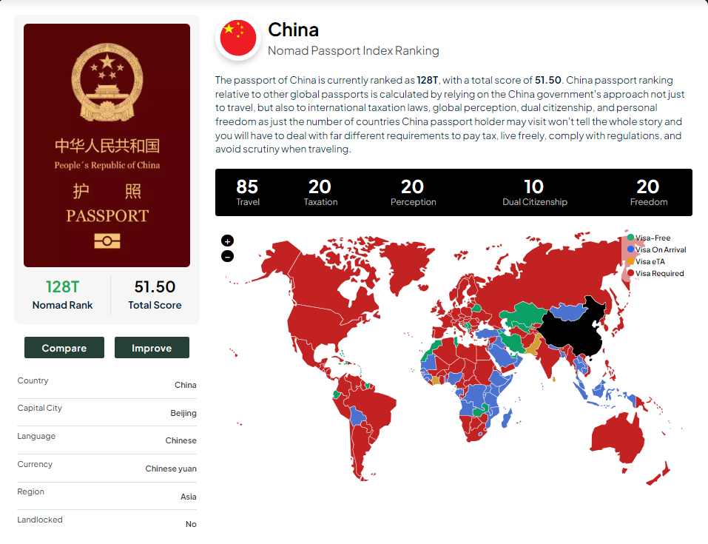Click the biometric chip symbol on passport cover
Screen dimensions: 708x544
click(x=107, y=241)
